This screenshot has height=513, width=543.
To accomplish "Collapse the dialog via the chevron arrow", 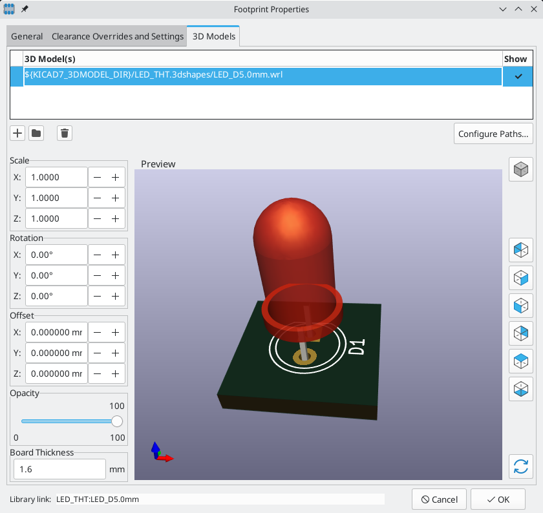I will click(x=503, y=9).
